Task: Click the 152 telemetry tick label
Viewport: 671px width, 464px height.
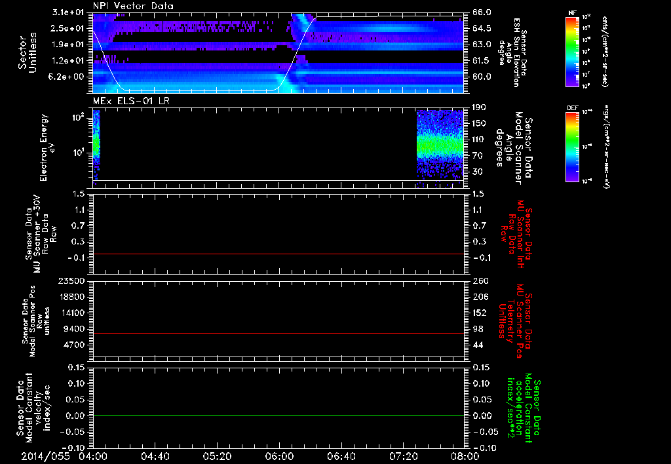Action: (x=479, y=313)
